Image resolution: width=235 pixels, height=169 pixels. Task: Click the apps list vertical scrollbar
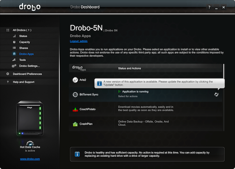(x=224, y=97)
